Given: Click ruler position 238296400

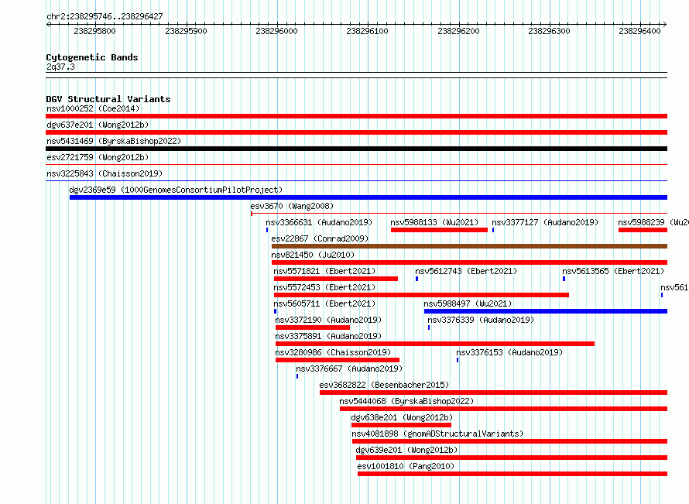Looking at the screenshot, I should [x=639, y=31].
